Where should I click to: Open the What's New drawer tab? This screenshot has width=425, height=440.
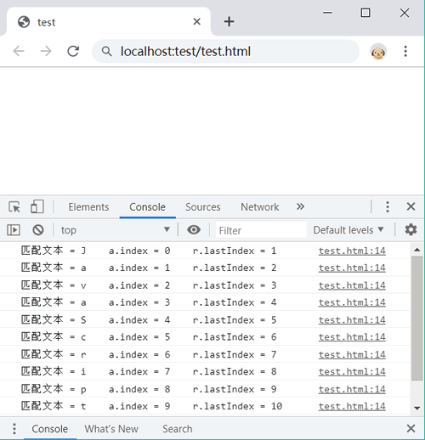(111, 429)
